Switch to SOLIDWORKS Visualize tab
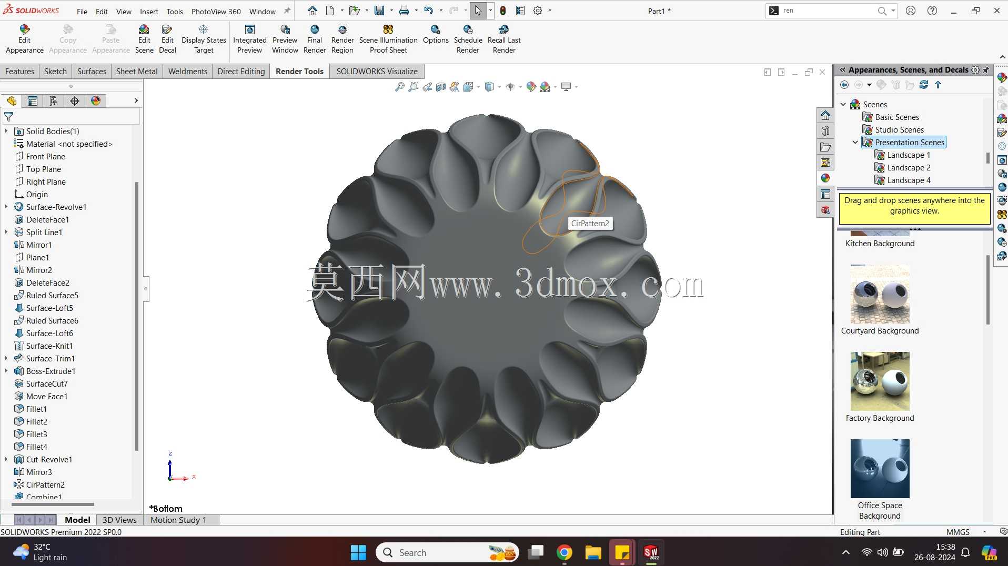This screenshot has height=566, width=1008. (x=377, y=71)
